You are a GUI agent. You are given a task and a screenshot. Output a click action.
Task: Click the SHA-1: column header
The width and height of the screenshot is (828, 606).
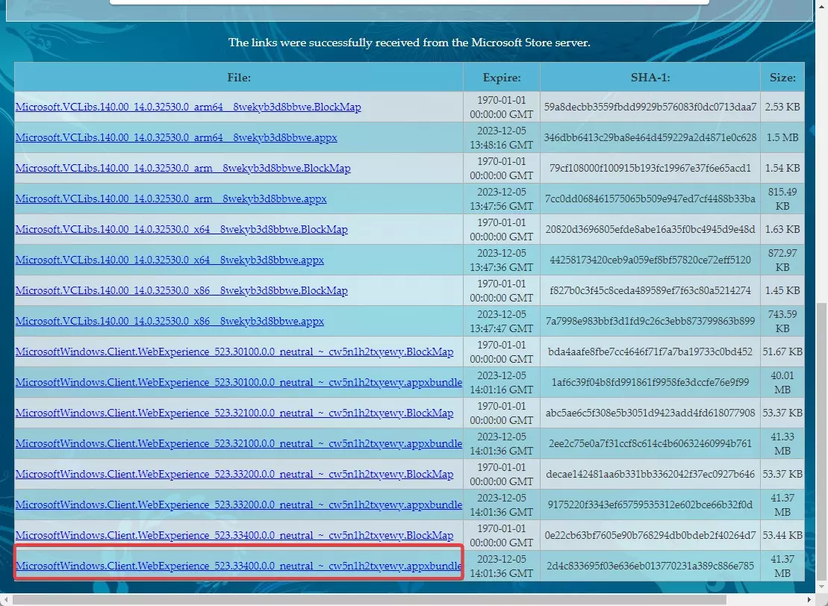(650, 78)
